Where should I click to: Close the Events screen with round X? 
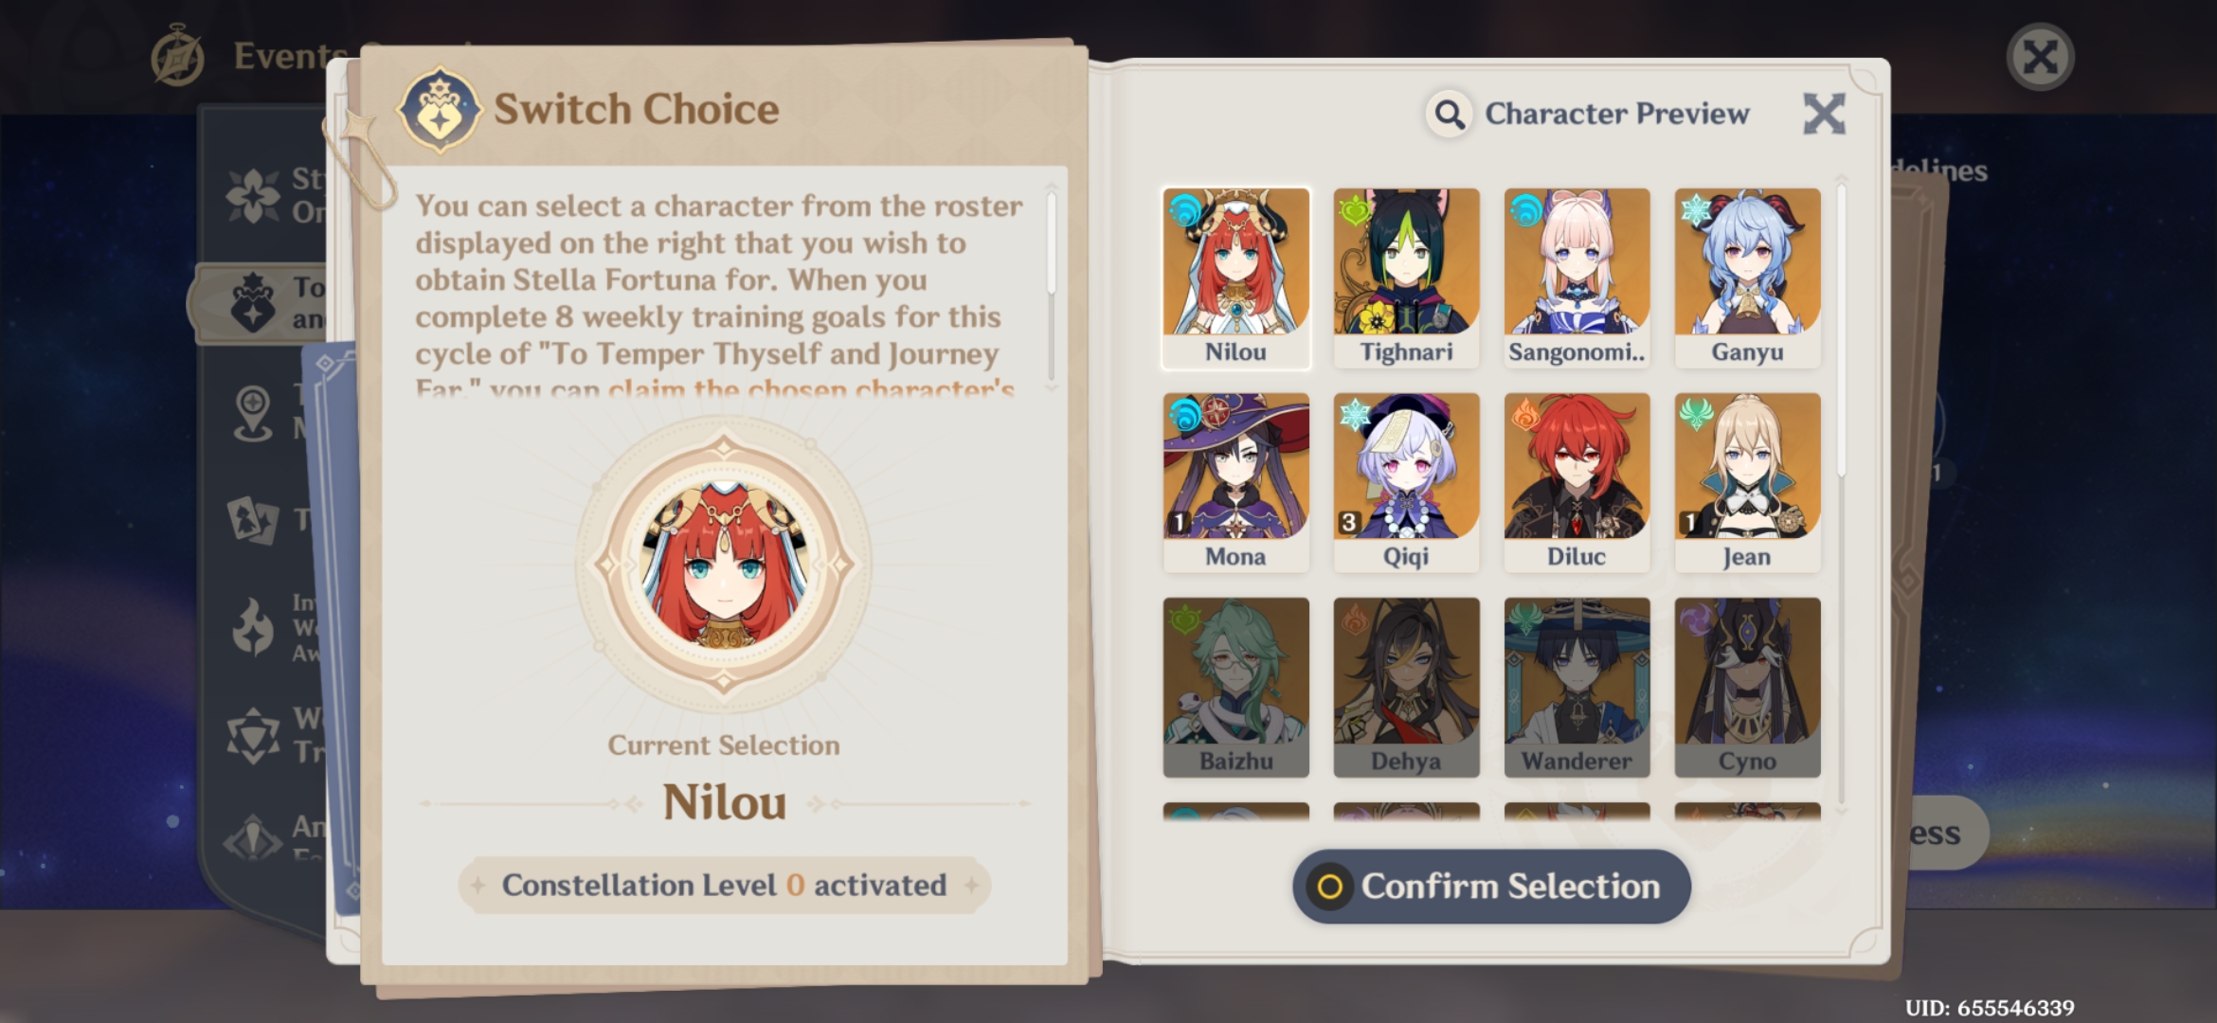tap(2040, 57)
